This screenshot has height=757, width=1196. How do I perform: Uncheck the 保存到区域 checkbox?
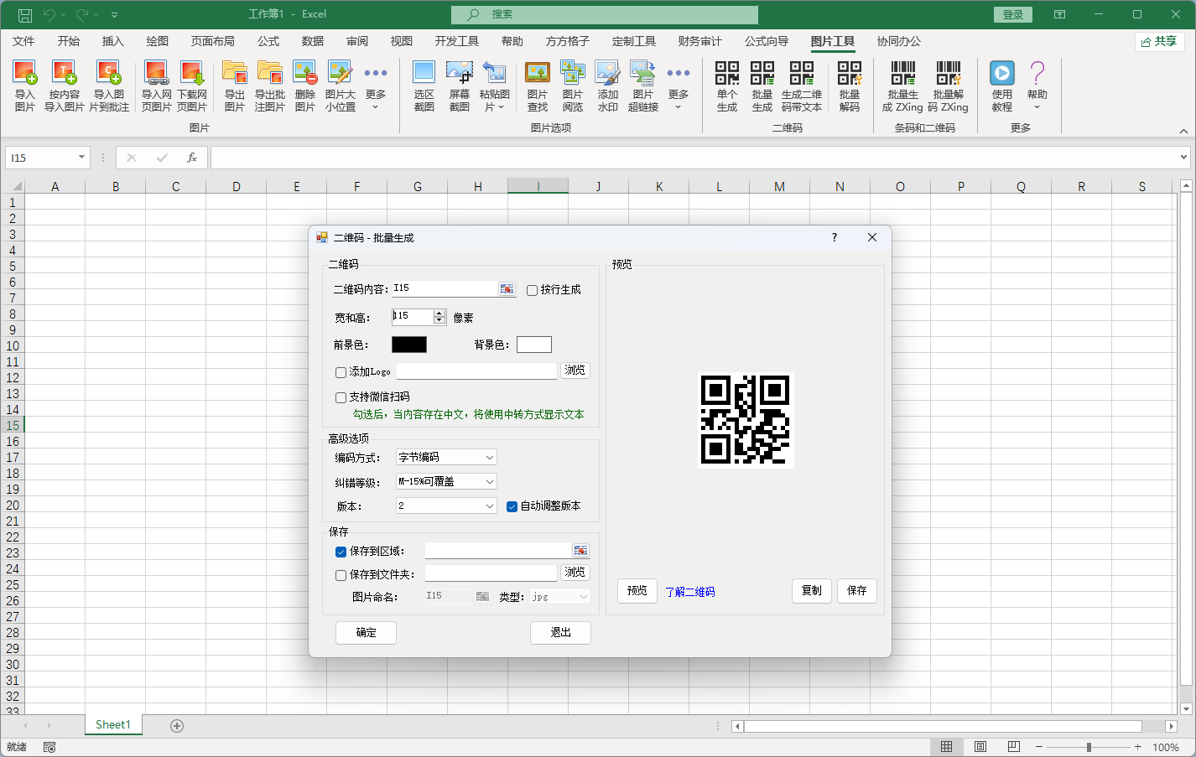coord(341,552)
